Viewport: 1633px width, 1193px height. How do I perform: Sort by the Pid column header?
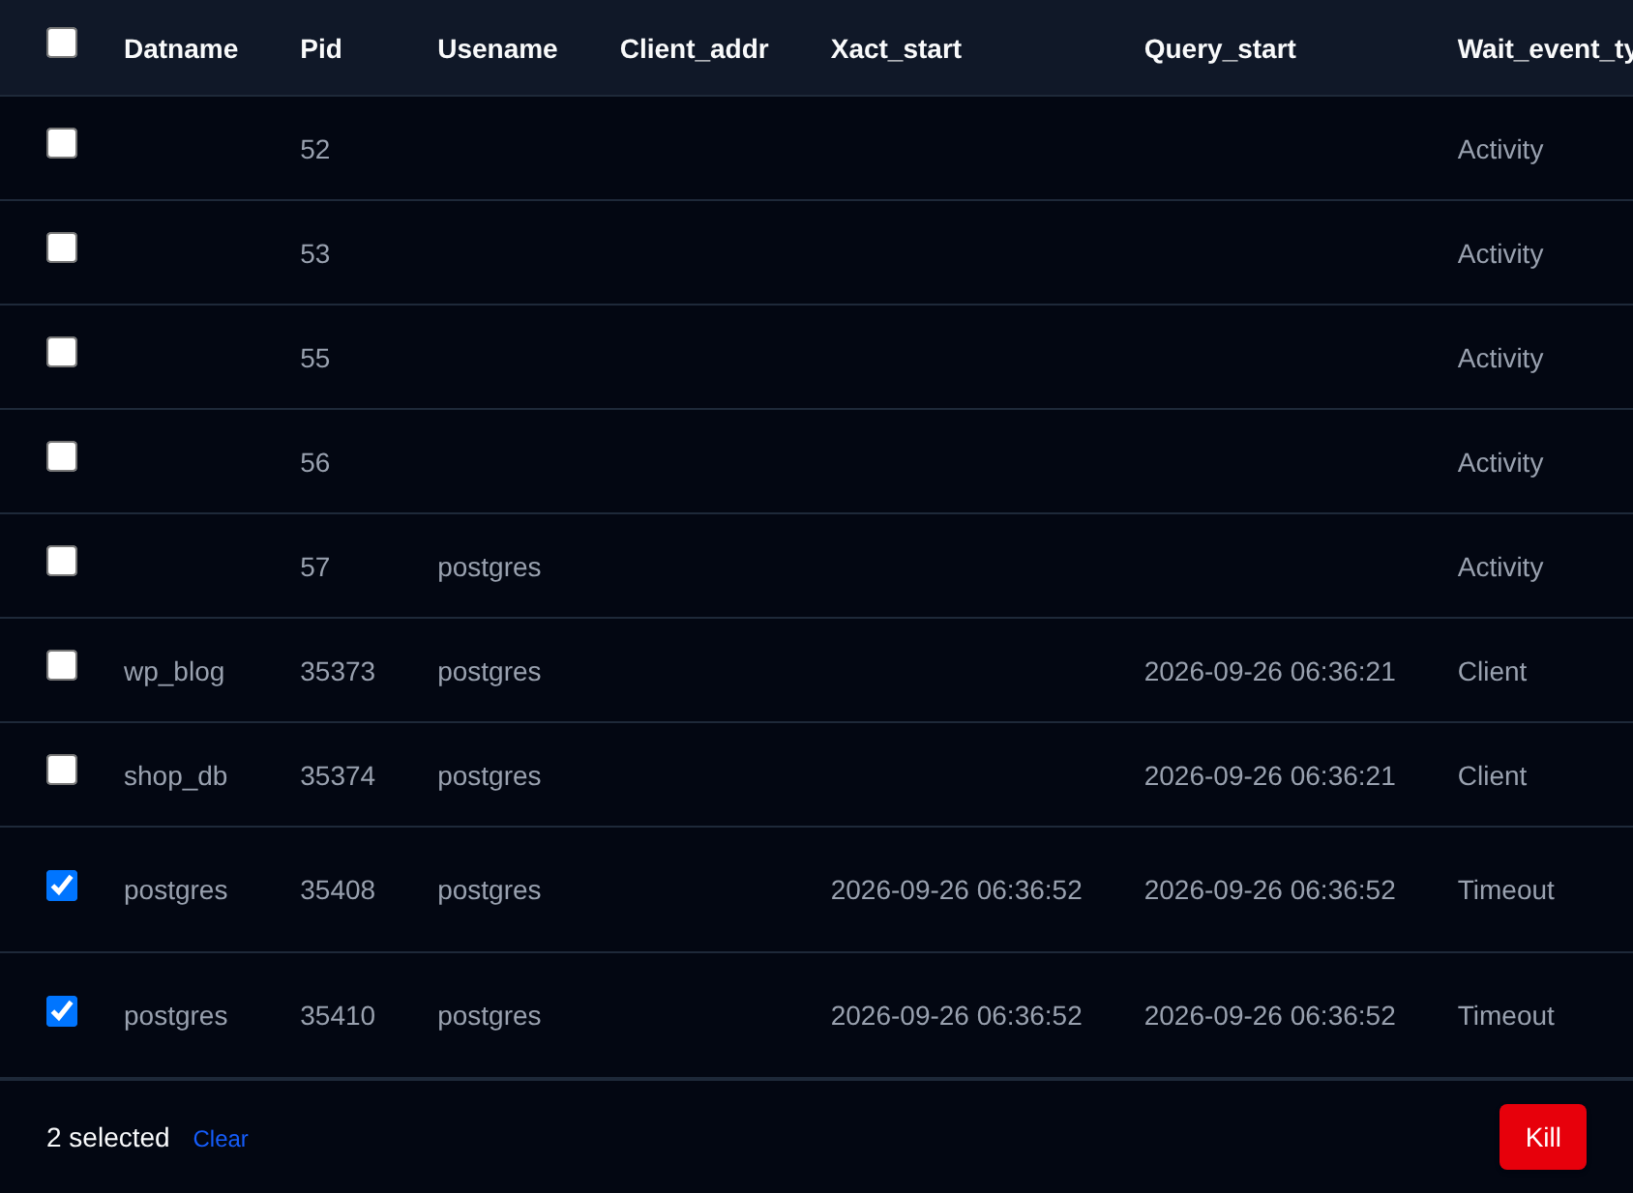[x=321, y=49]
